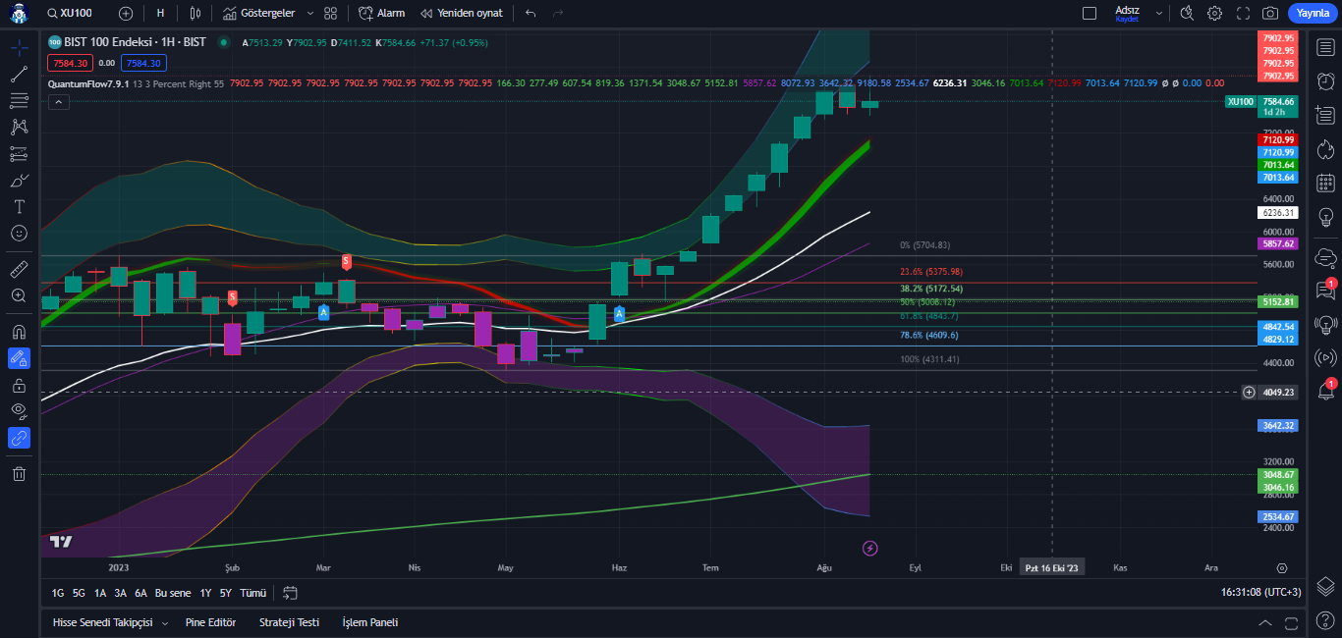This screenshot has height=638, width=1342.
Task: Open the Göstergeler dropdown arrow
Action: (x=310, y=14)
